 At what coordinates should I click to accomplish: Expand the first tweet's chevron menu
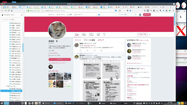point(123,43)
